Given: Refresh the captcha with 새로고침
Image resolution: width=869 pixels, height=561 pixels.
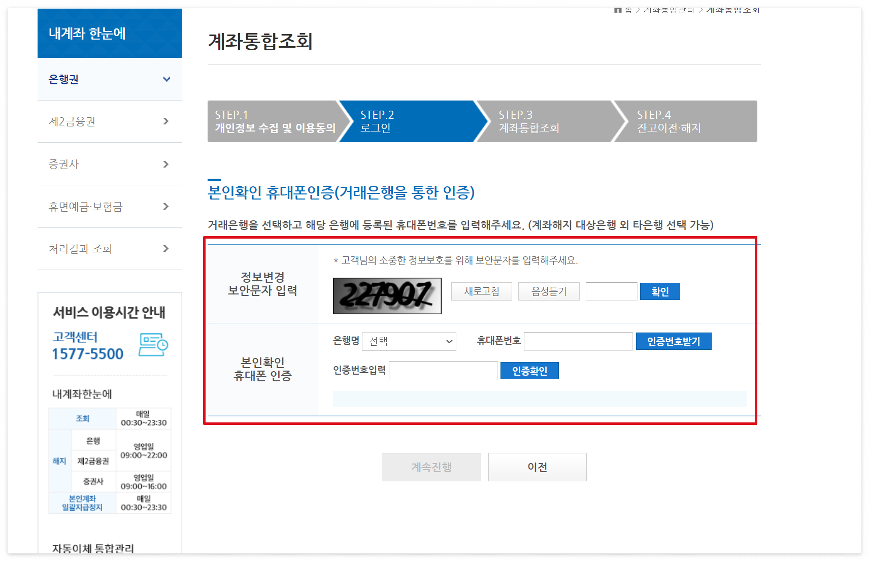Looking at the screenshot, I should tap(481, 291).
